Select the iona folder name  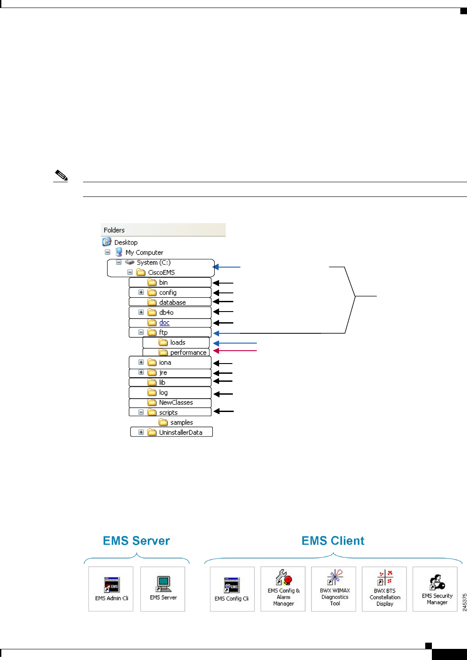pos(165,363)
